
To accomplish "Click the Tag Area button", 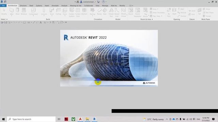I will click(x=155, y=16).
